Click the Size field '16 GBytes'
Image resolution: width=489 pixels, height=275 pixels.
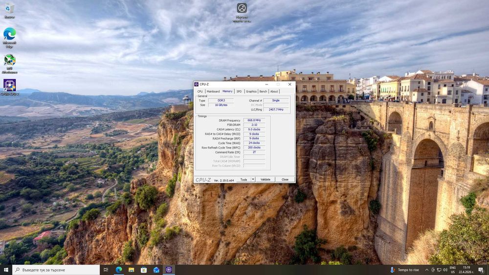click(221, 105)
